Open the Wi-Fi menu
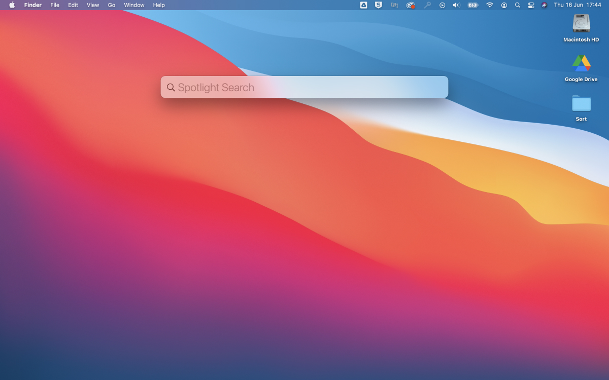 click(490, 5)
